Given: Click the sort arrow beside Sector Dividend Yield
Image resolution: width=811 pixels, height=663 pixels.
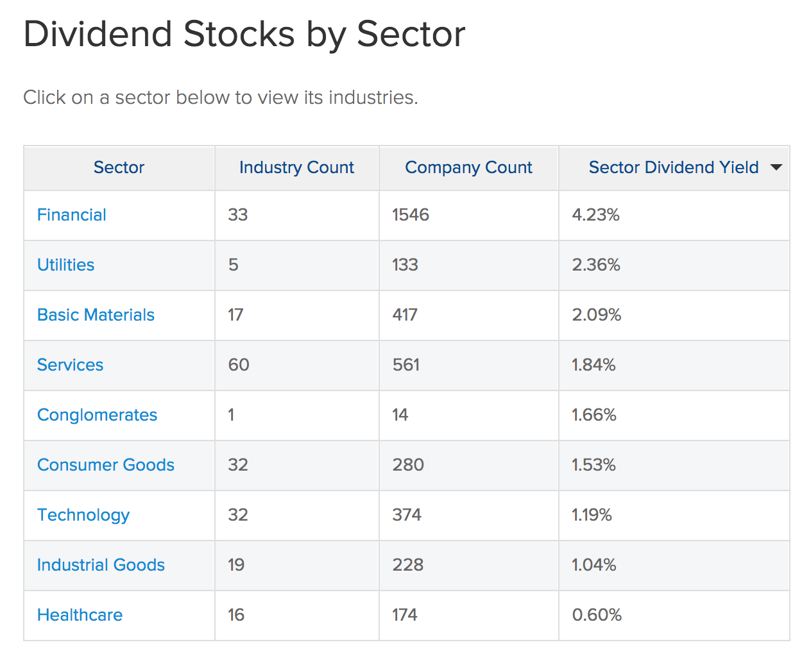Looking at the screenshot, I should [x=776, y=167].
